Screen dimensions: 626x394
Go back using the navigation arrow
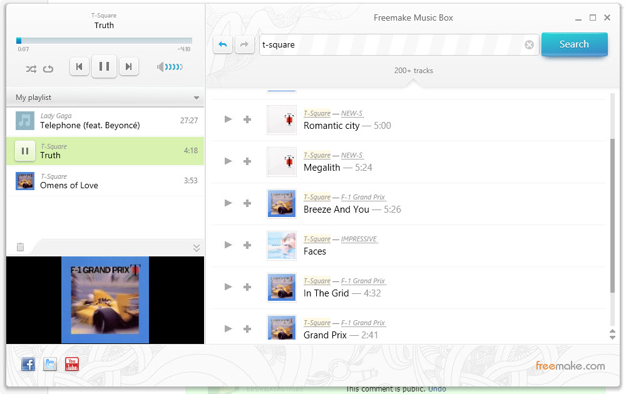coord(223,44)
